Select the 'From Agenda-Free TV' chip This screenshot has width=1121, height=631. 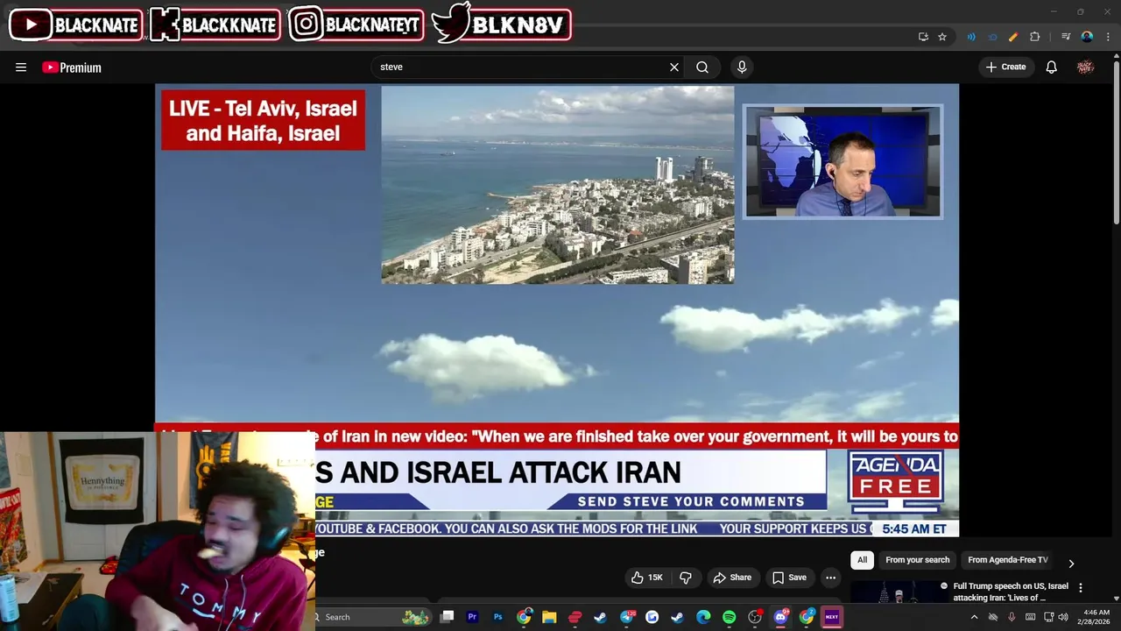tap(1007, 560)
